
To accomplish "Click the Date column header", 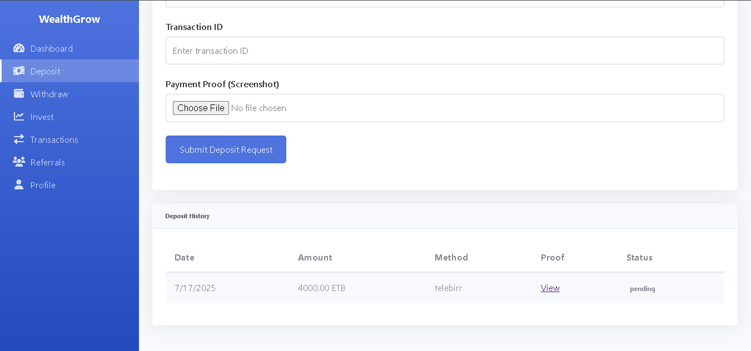I will coord(185,258).
